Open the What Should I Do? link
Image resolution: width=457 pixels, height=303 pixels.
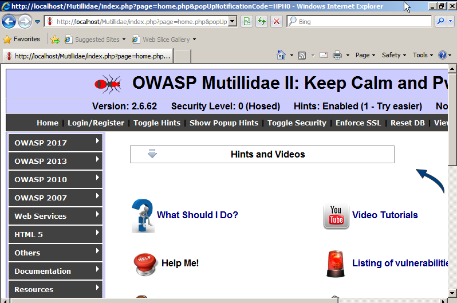(x=198, y=215)
